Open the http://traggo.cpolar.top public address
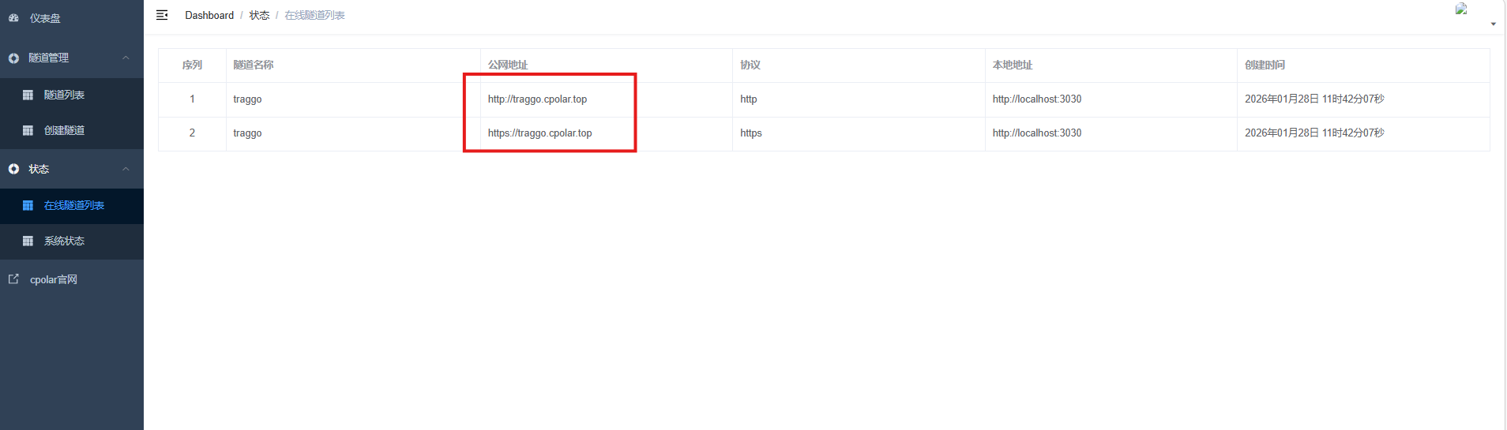 click(x=537, y=99)
